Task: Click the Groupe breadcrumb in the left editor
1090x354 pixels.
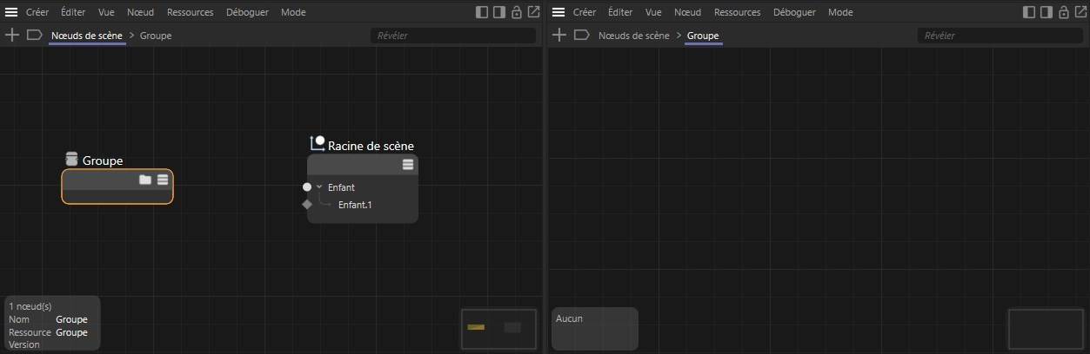Action: point(156,36)
